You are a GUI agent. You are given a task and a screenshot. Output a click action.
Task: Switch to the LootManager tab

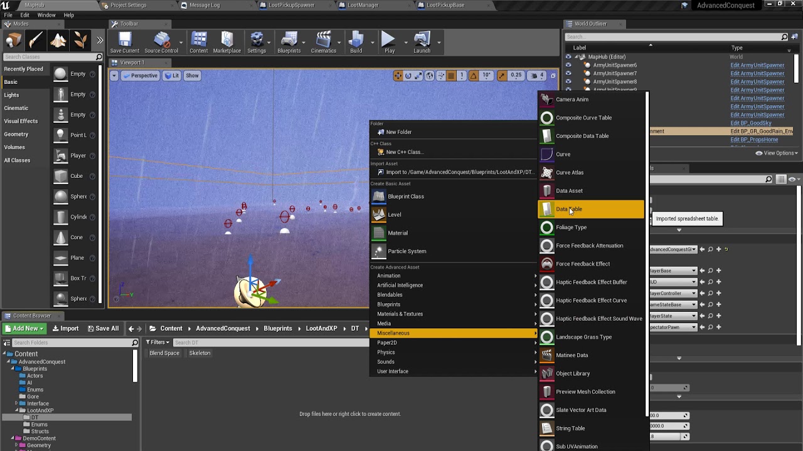363,5
